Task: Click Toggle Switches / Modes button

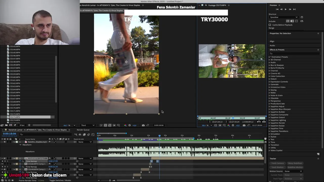Action: point(60,180)
